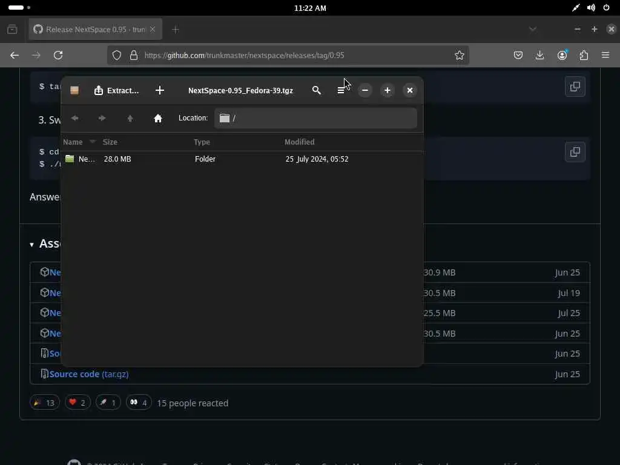The image size is (620, 465).
Task: Toggle rocket reaction 1
Action: coord(108,403)
